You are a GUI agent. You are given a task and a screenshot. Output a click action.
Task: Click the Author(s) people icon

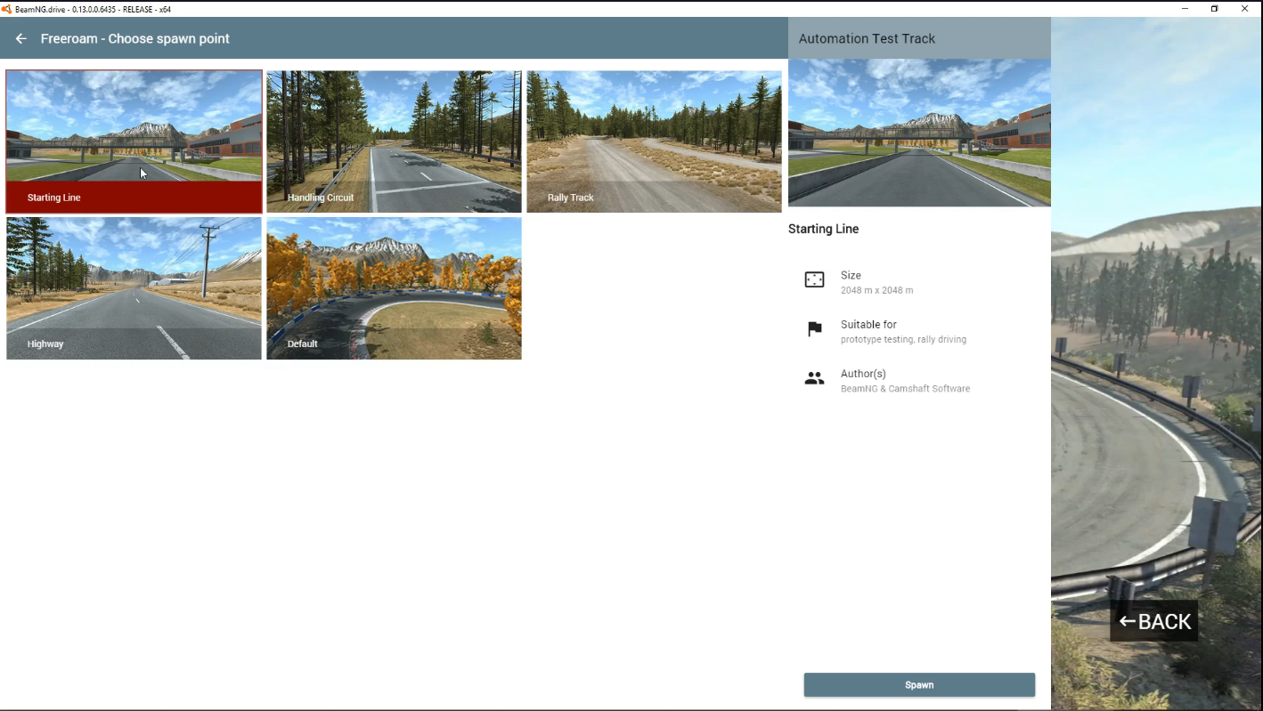pos(814,379)
